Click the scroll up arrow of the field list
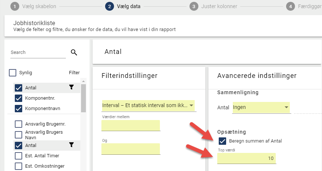 tap(83, 81)
